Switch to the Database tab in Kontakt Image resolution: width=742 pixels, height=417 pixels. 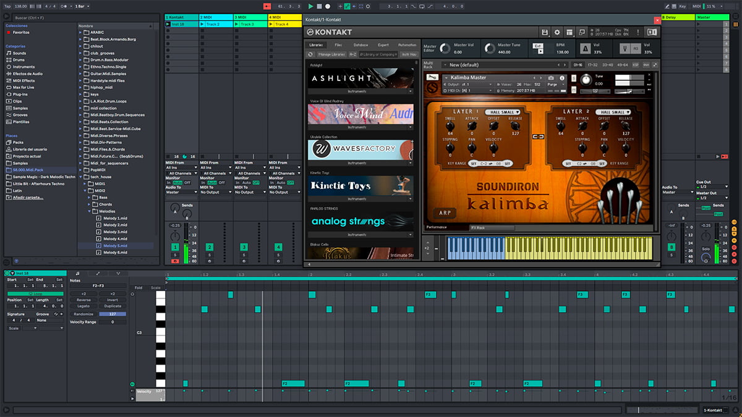(361, 45)
